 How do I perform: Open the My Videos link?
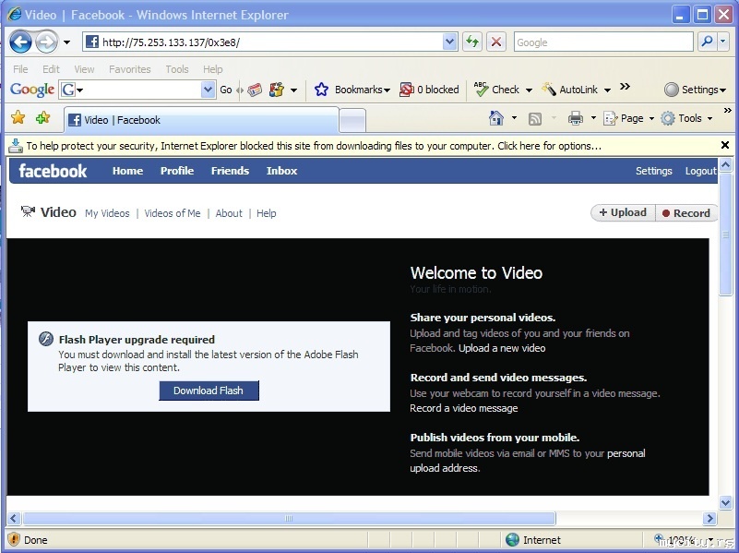[x=107, y=213]
